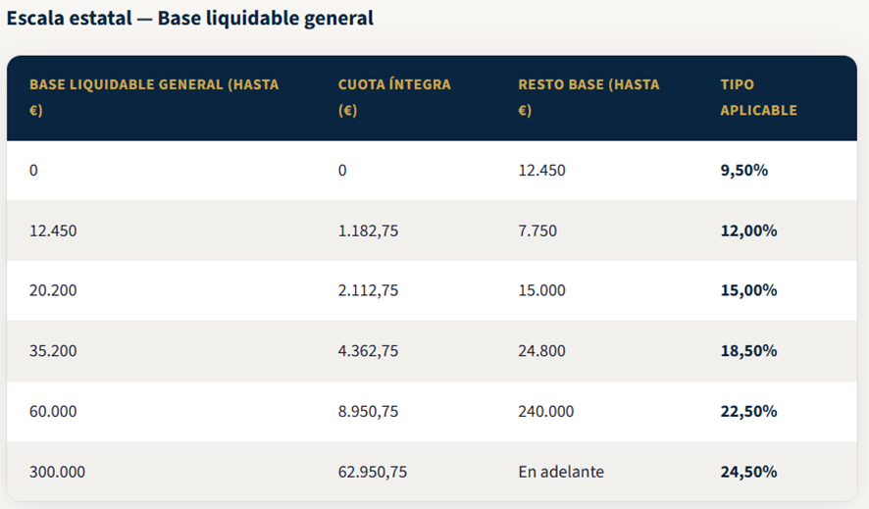Select the 8.950,75 cuota cell
869x509 pixels.
tap(368, 412)
